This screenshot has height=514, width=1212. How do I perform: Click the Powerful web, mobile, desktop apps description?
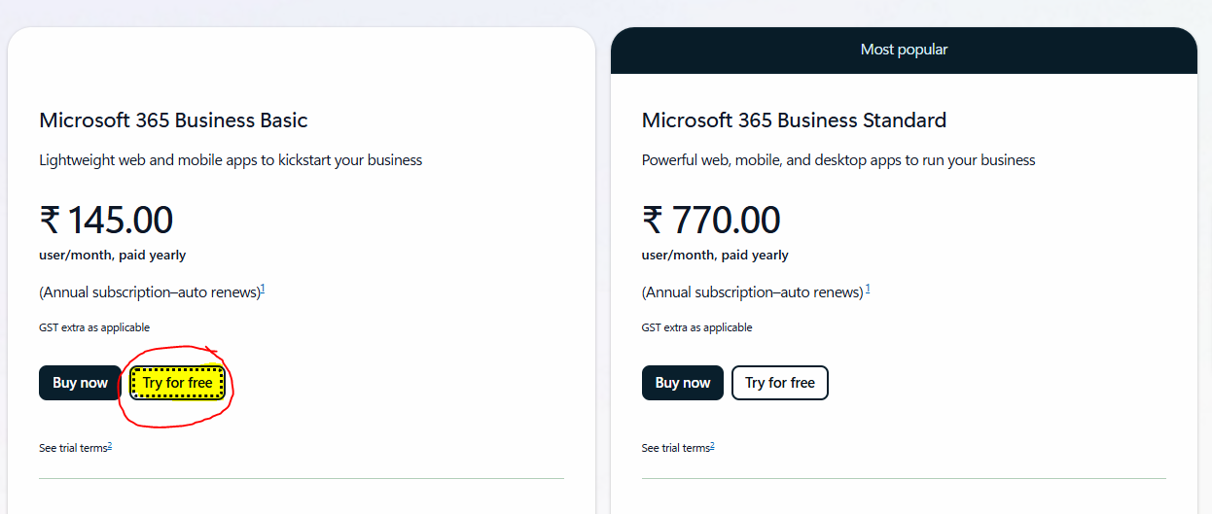(x=838, y=160)
